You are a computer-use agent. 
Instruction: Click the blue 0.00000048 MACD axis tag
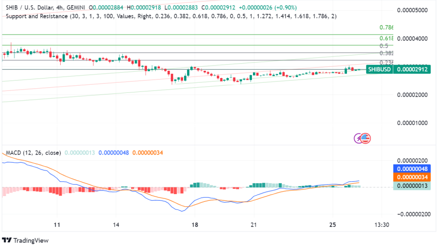tap(414, 168)
